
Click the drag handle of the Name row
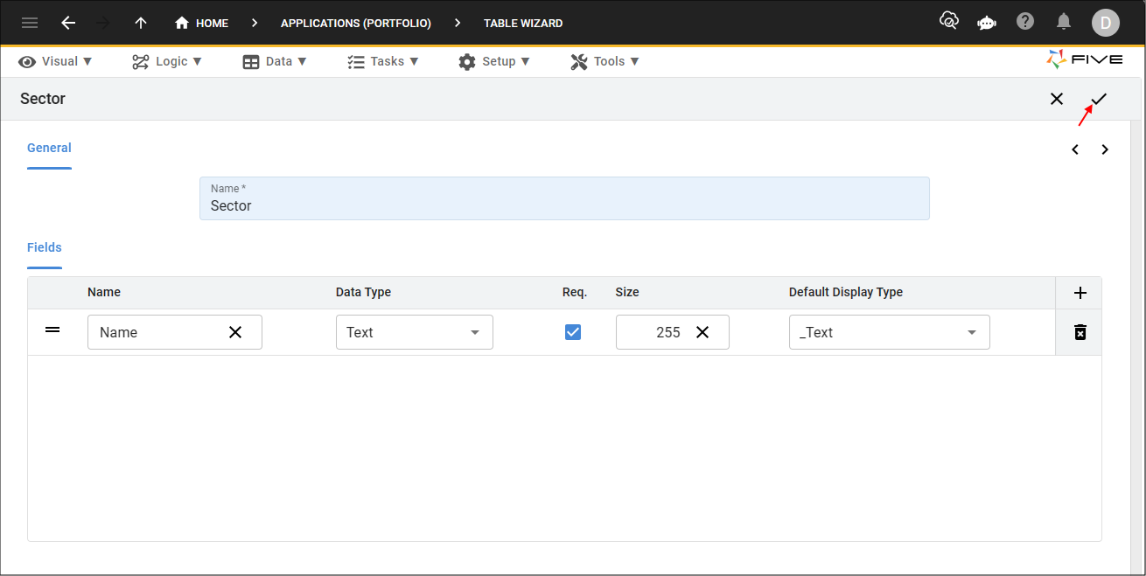[52, 330]
